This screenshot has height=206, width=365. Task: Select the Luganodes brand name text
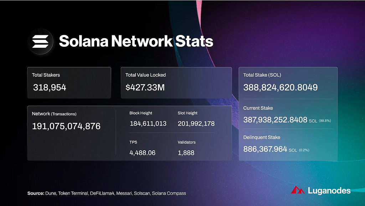point(329,191)
